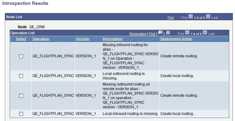
Task: Open Operation List view-all popup icon
Action: tap(160, 32)
